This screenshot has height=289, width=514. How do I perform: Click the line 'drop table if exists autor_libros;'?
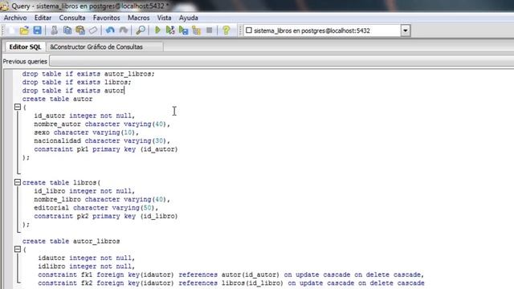(x=88, y=74)
